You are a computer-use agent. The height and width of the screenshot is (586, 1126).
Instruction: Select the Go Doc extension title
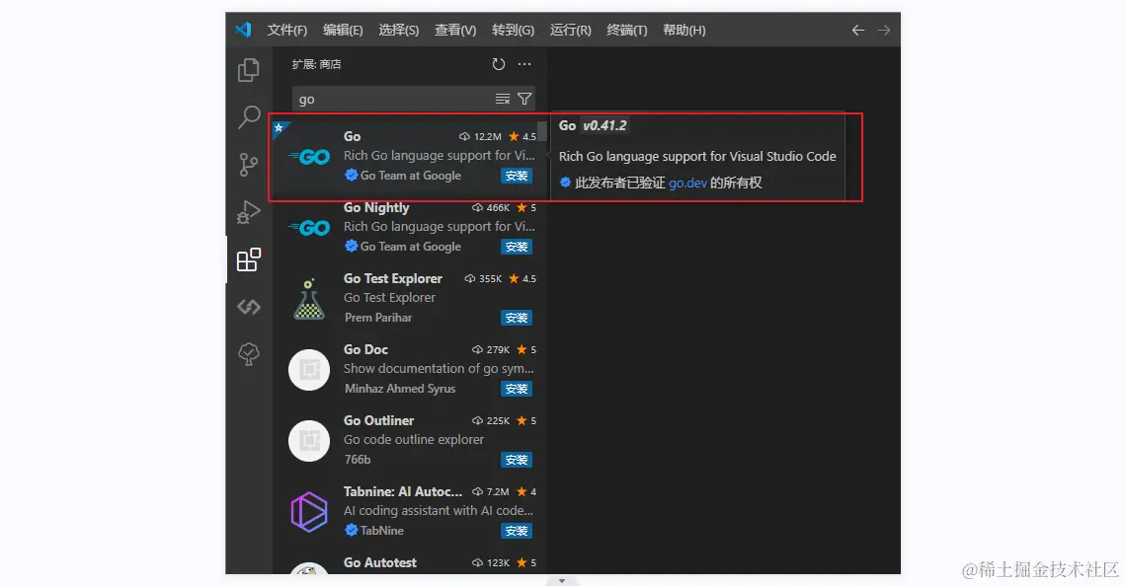pos(365,349)
